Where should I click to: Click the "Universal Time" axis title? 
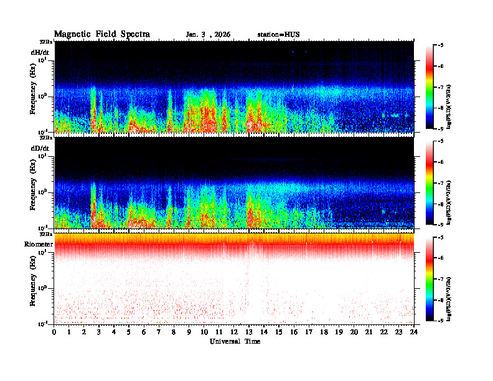(235, 341)
